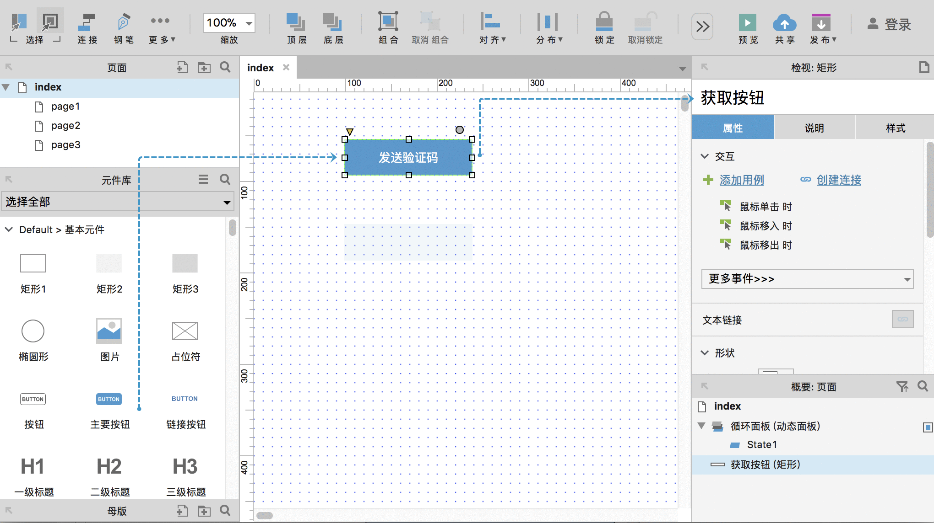Switch to the 样式 tab

(895, 128)
